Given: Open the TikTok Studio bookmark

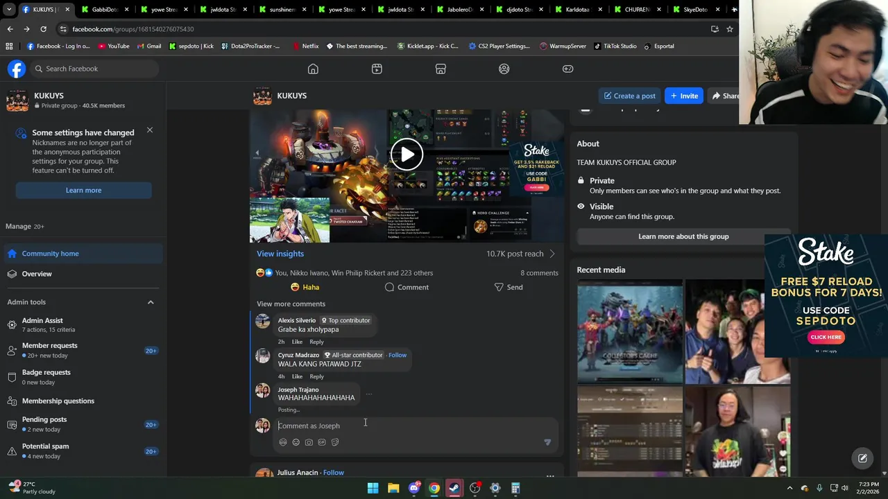Looking at the screenshot, I should (615, 46).
